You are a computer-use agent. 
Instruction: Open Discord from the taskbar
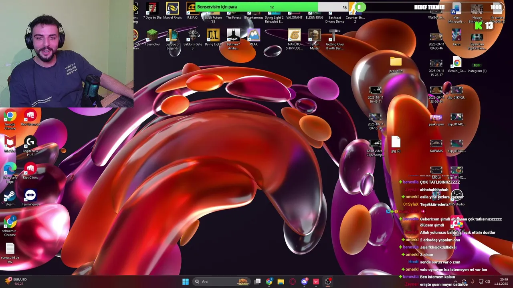[304, 282]
